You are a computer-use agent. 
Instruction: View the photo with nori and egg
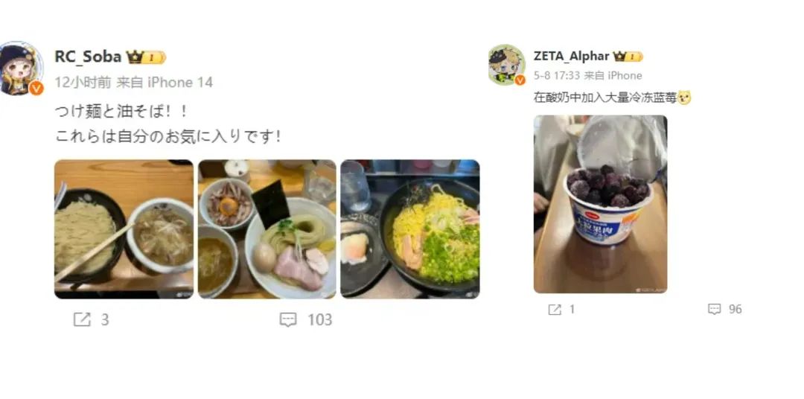point(267,229)
